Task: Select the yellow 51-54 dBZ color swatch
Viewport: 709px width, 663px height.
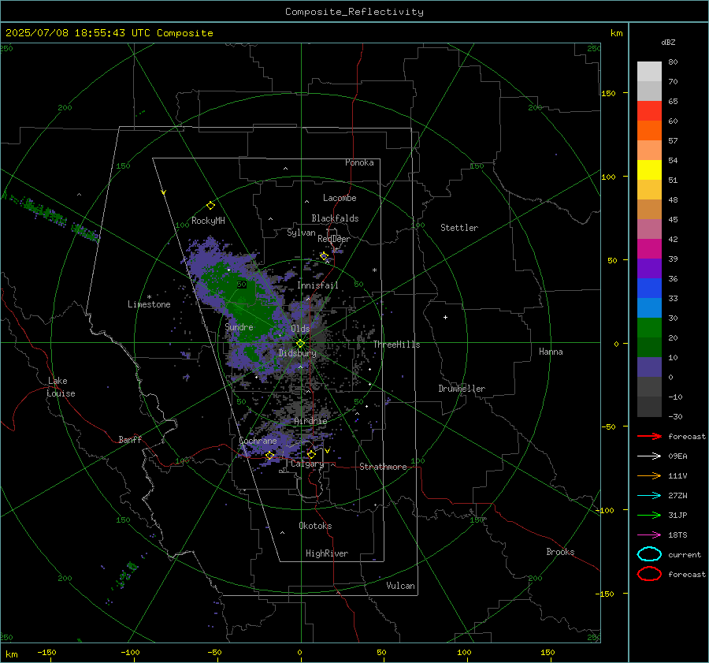Action: click(x=649, y=169)
